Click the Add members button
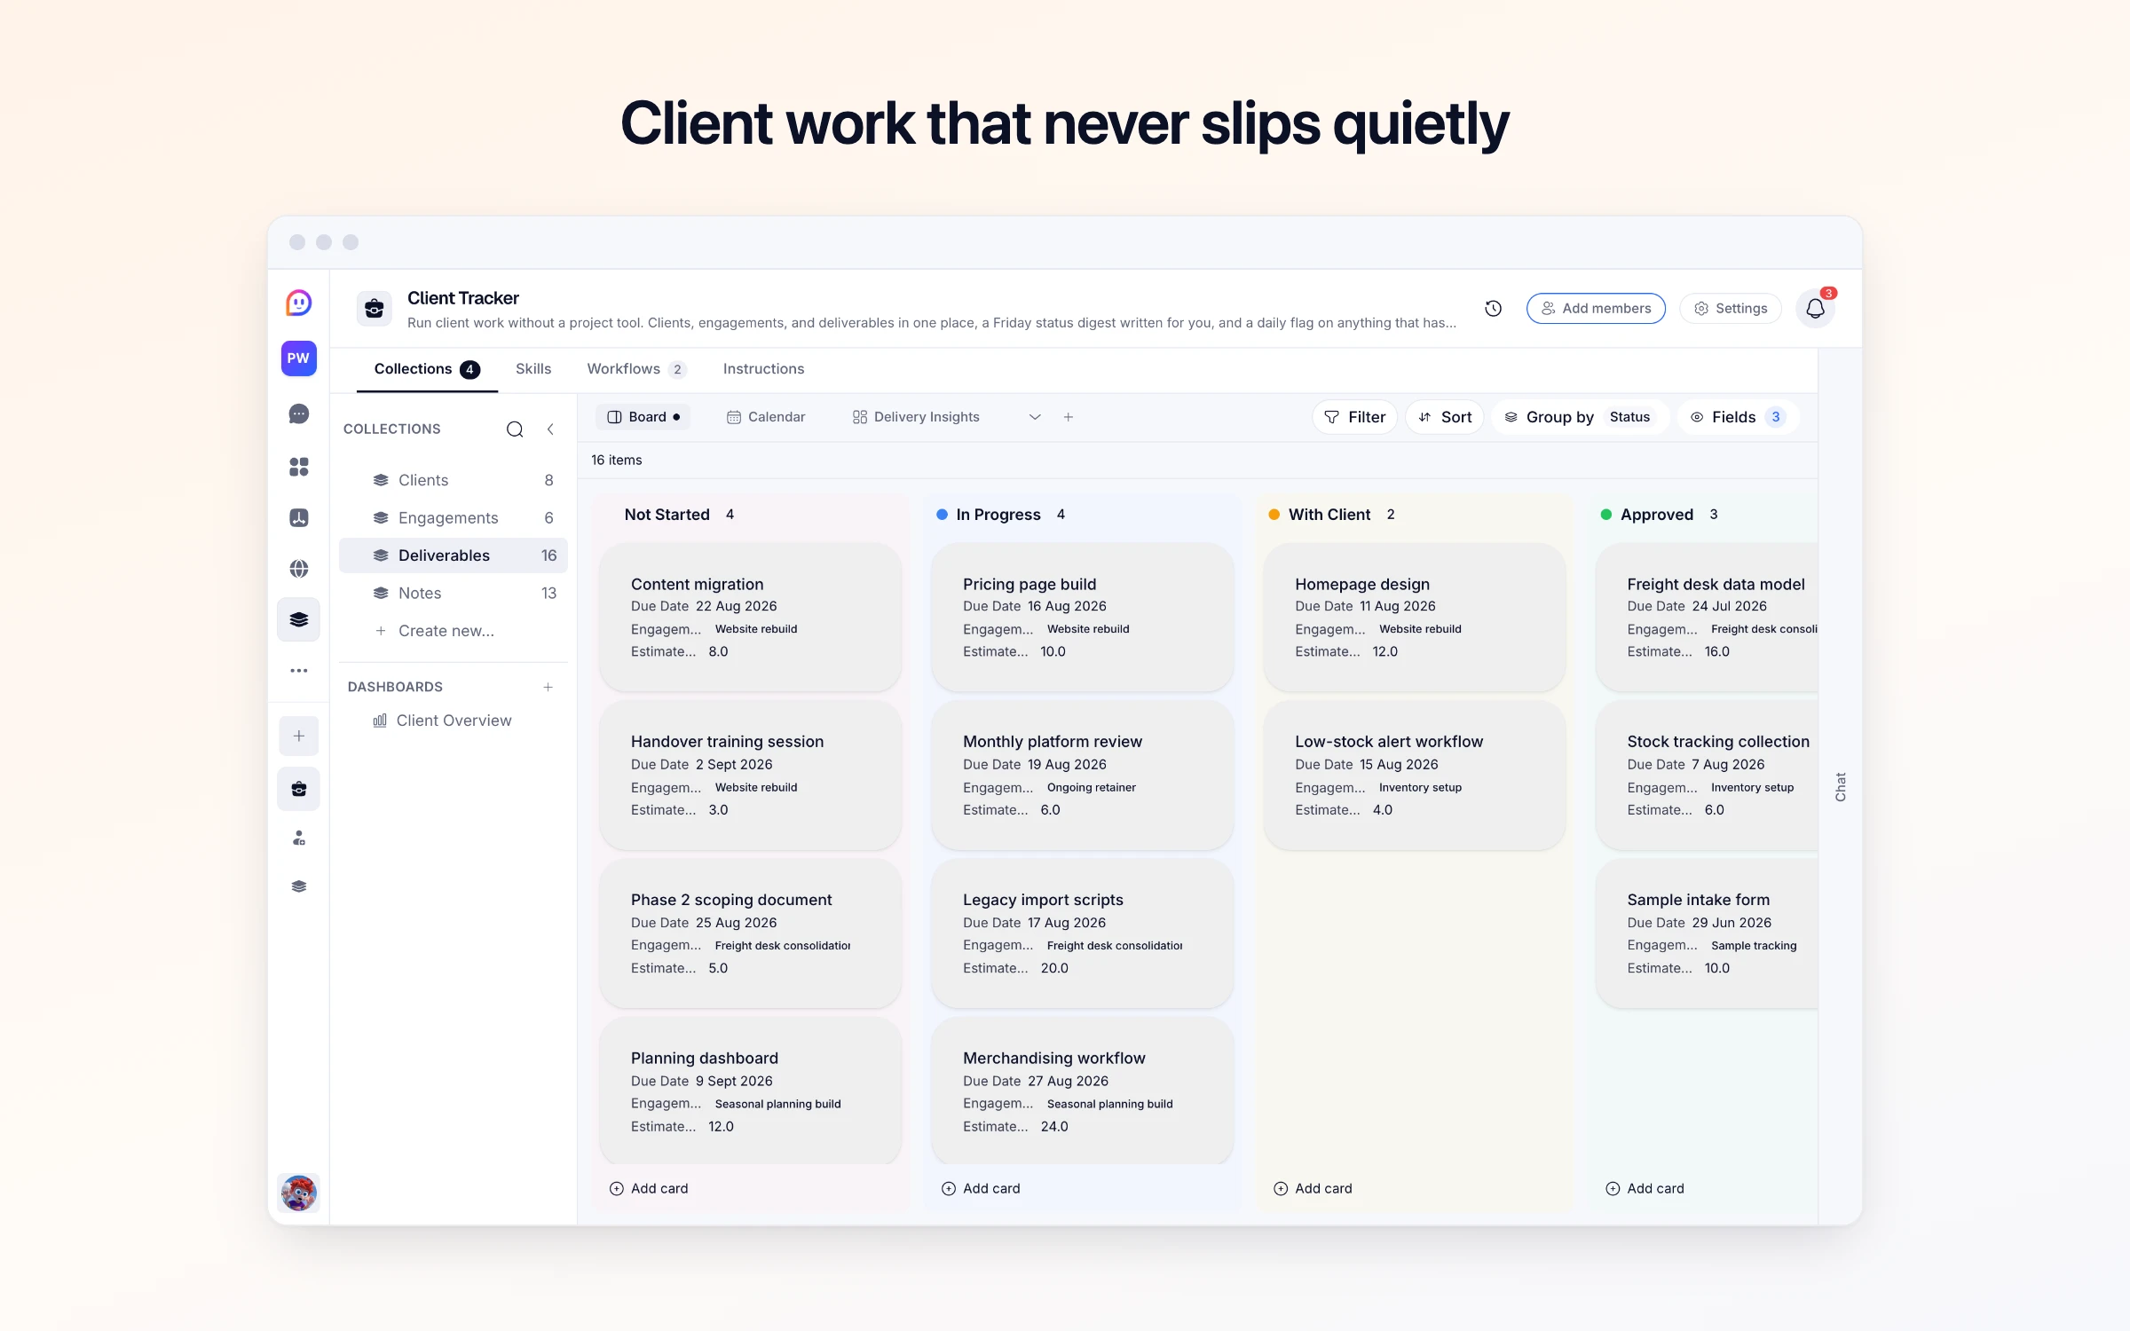The image size is (2130, 1331). [x=1596, y=308]
